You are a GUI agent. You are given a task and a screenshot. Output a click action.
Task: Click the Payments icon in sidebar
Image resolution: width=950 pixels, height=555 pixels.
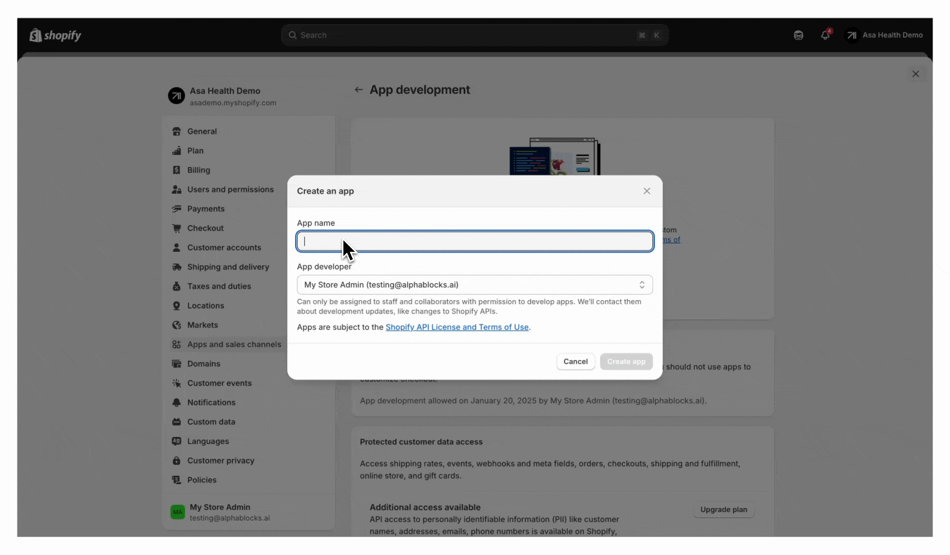(x=176, y=209)
